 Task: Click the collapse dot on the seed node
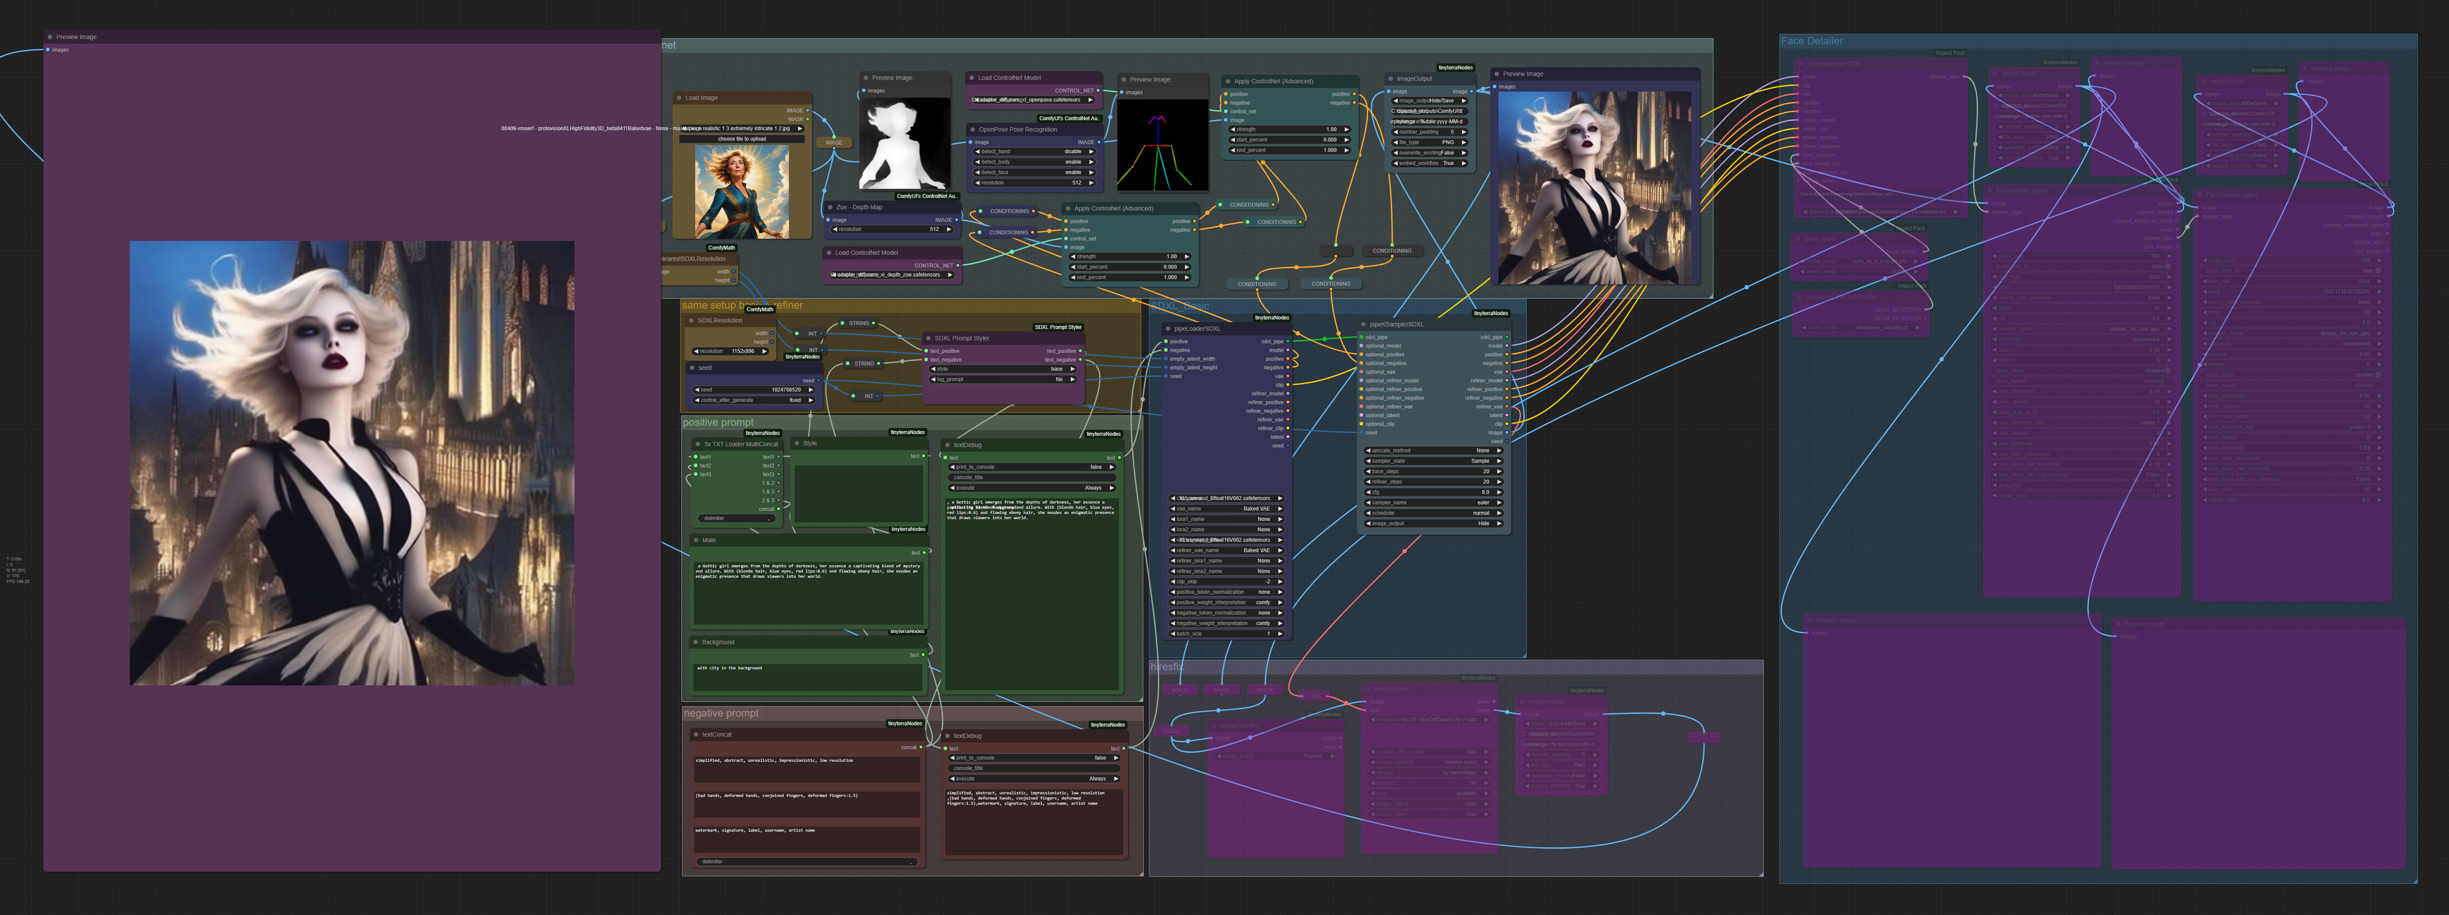[692, 368]
